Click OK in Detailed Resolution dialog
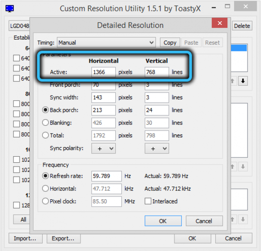261x251 pixels. point(163,221)
